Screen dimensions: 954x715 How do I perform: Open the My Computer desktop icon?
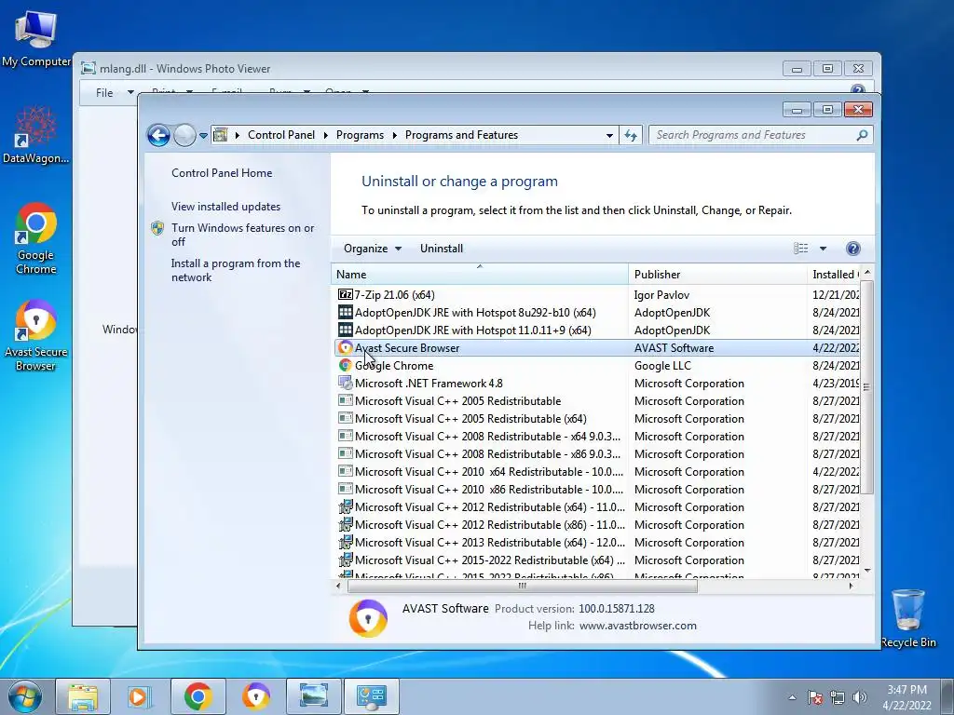pyautogui.click(x=36, y=37)
